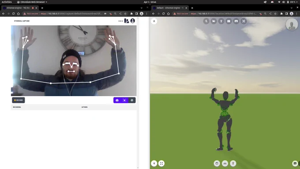The image size is (300, 169).
Task: Reload the location page in right browser
Action: 163,14
